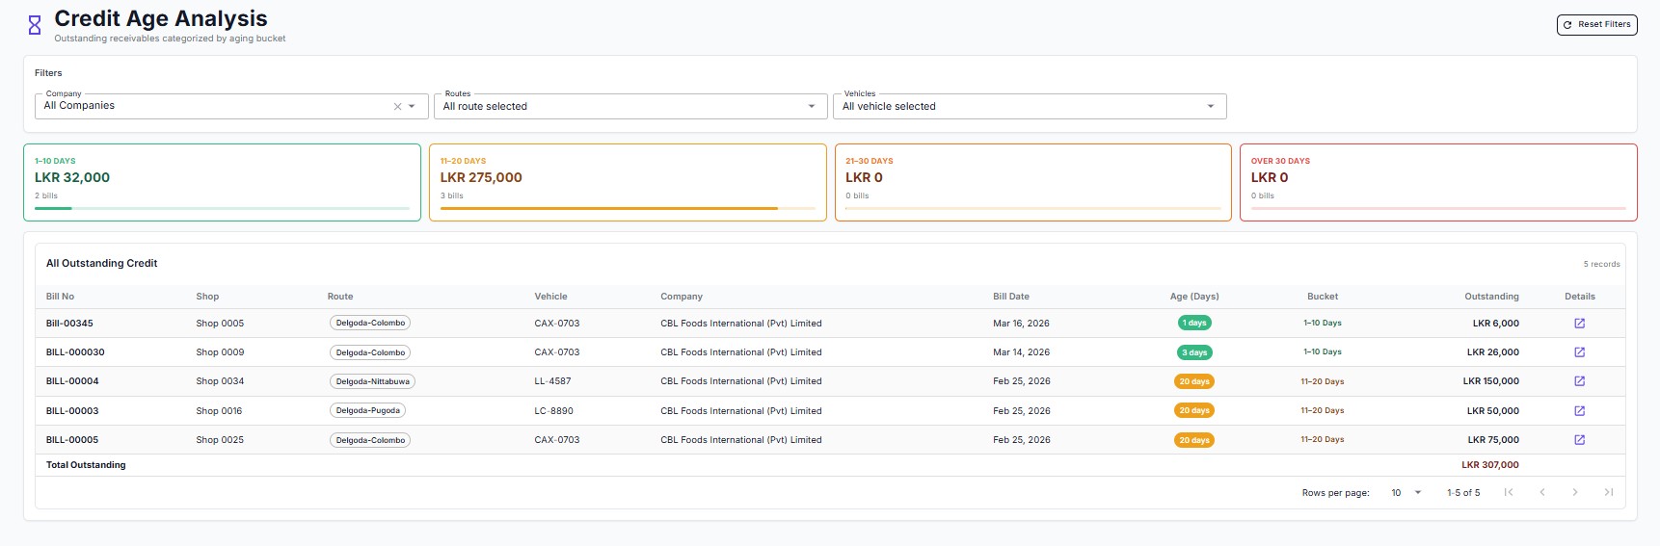Image resolution: width=1660 pixels, height=546 pixels.
Task: Clear the All Companies selection
Action: coord(397,107)
